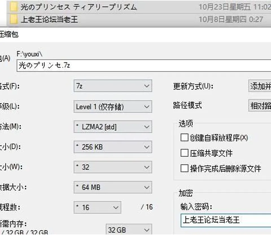Image resolution: width=271 pixels, height=235 pixels.
Task: Select the 光のプリンセス ティアリープリズム row name
Action: click(x=79, y=7)
